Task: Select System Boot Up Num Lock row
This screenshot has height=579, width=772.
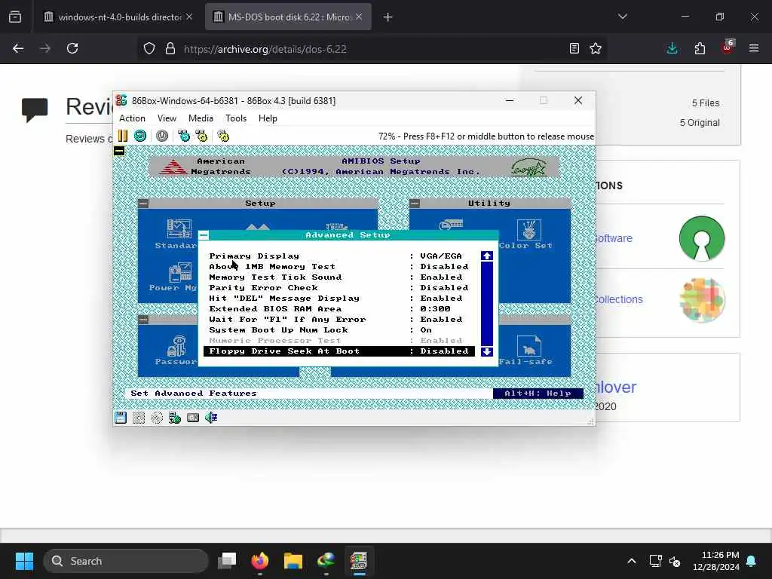Action: click(x=339, y=330)
